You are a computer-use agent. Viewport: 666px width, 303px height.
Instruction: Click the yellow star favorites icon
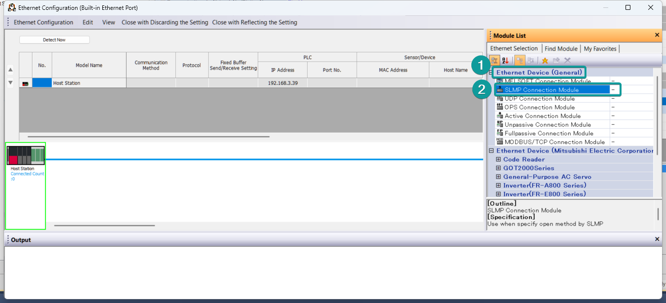545,60
